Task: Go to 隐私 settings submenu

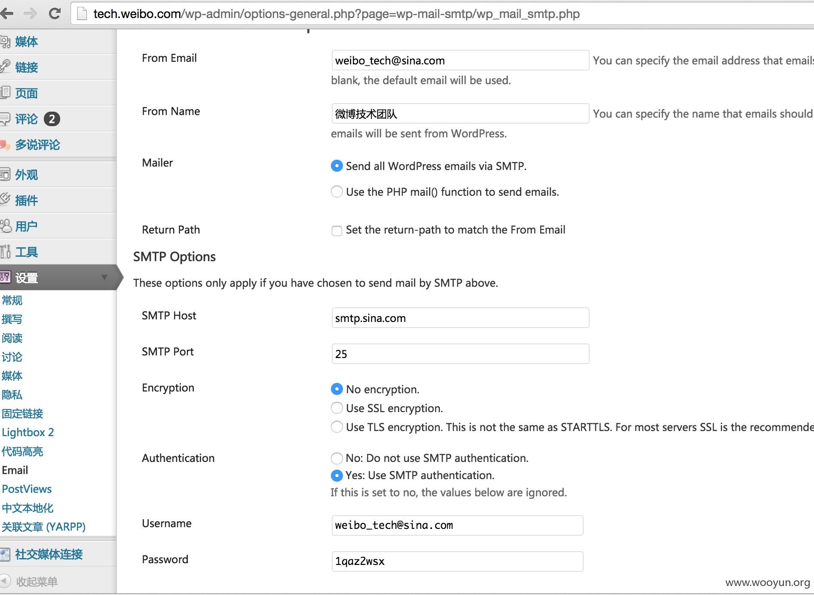Action: coord(12,395)
